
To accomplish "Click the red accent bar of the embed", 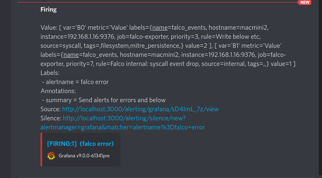I will click(x=41, y=149).
